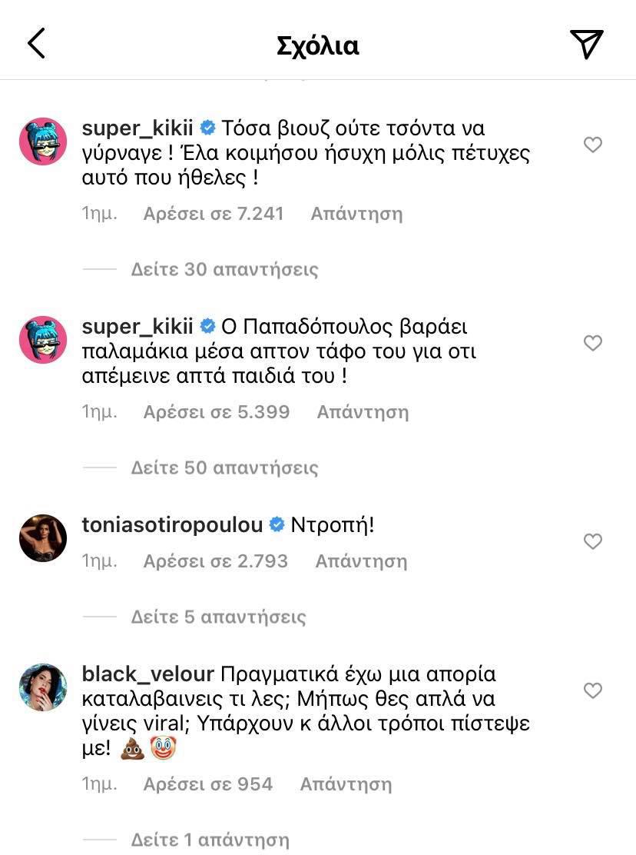
Task: Reply to black_velour's comment via Απάντηση
Action: click(346, 784)
